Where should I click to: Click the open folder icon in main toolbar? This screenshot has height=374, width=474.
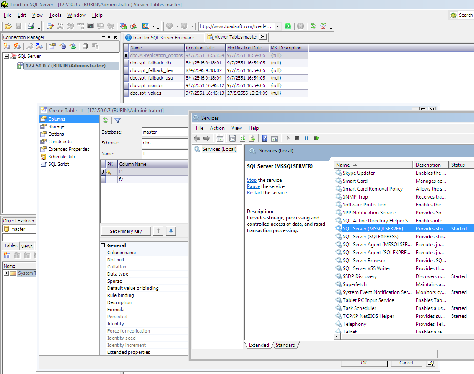coord(8,26)
